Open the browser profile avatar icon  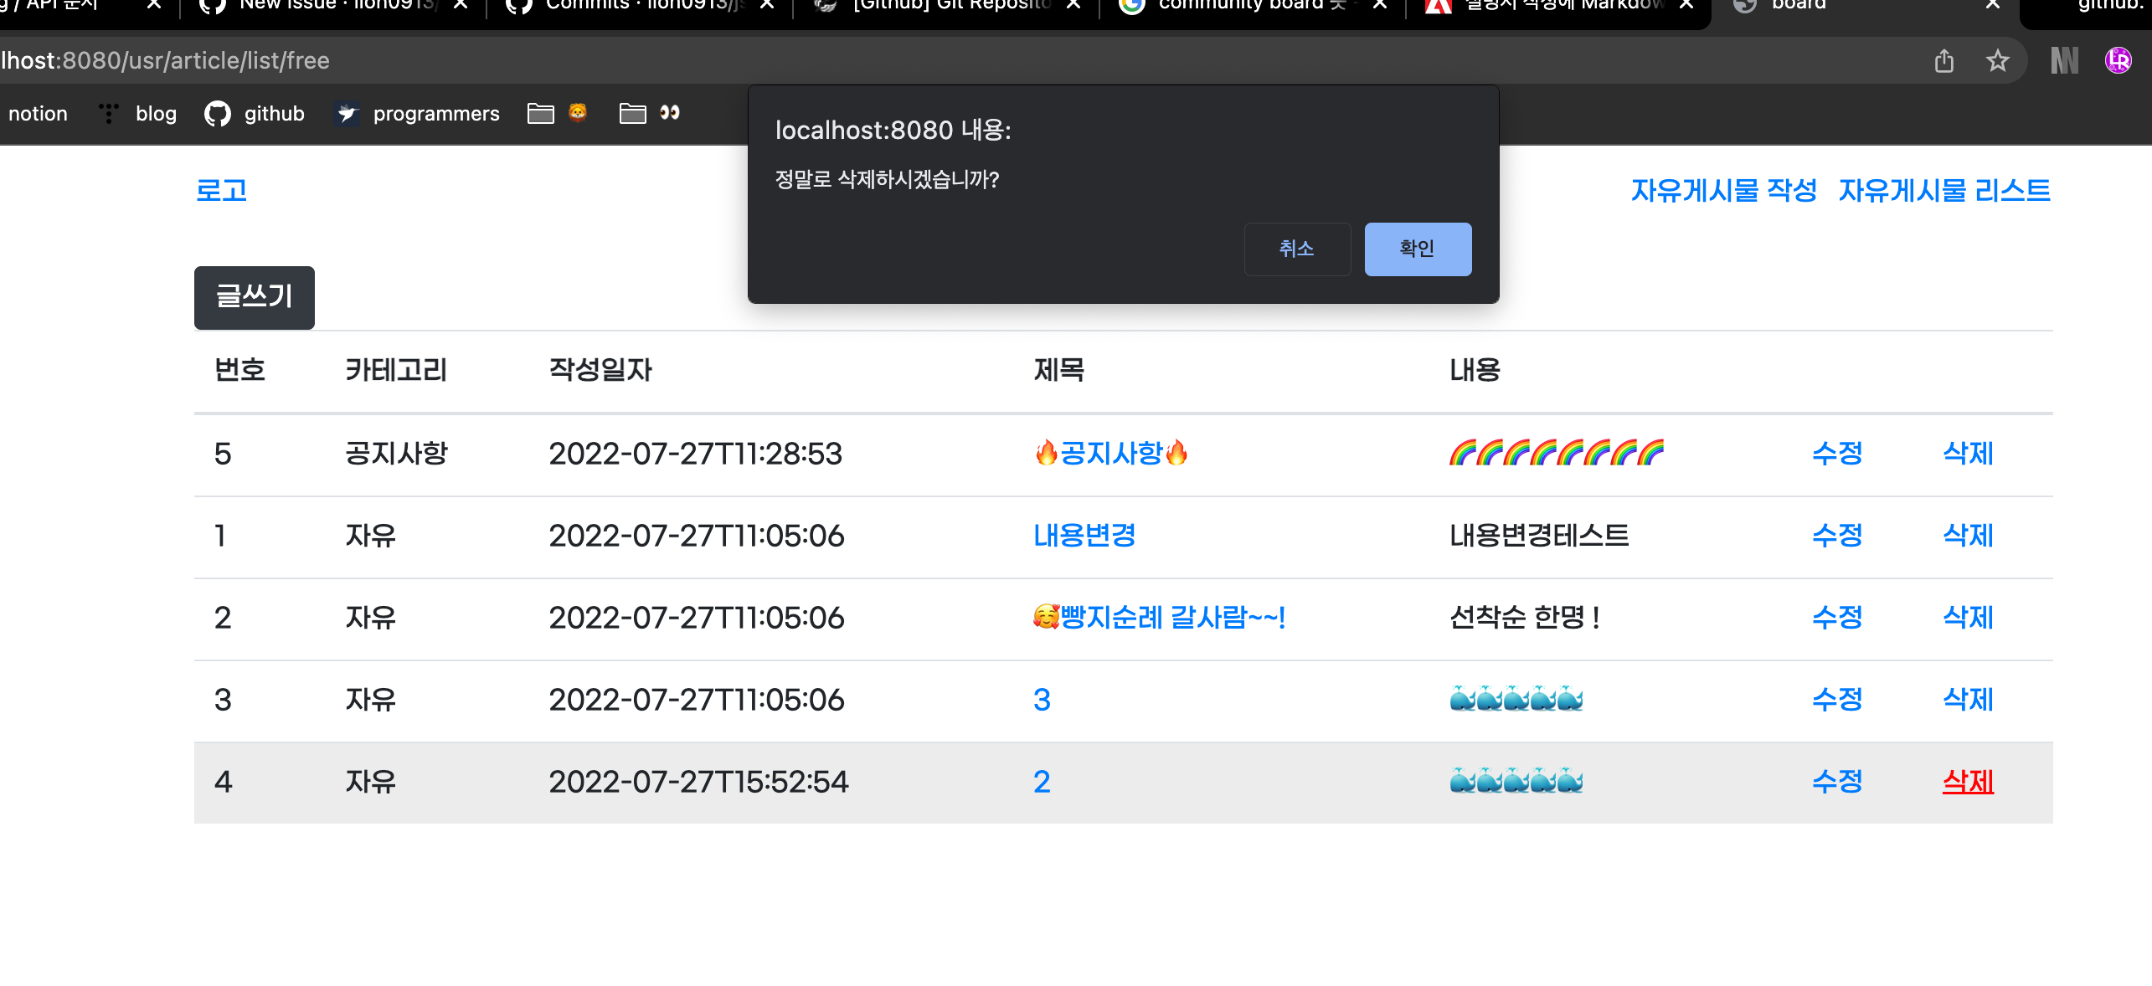click(2118, 60)
